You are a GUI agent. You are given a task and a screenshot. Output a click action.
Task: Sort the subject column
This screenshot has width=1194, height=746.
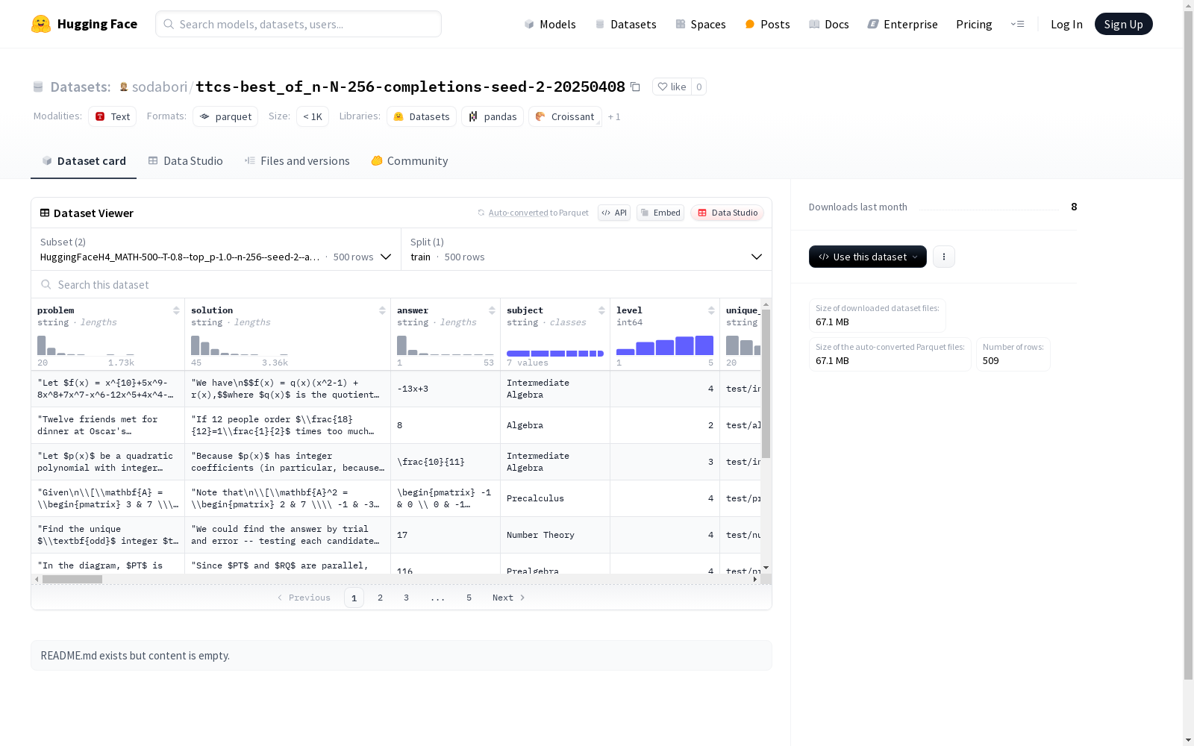pos(601,310)
